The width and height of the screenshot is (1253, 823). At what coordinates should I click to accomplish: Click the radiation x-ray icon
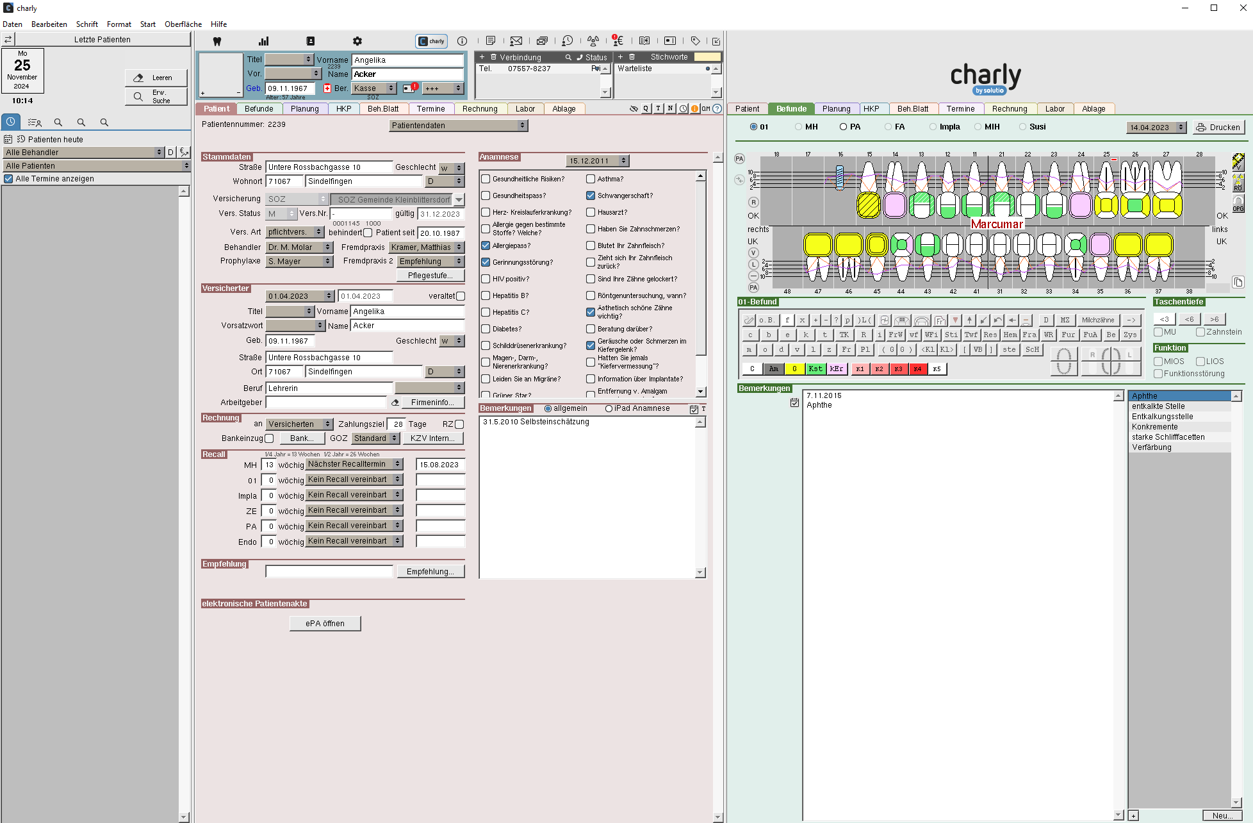tap(593, 41)
